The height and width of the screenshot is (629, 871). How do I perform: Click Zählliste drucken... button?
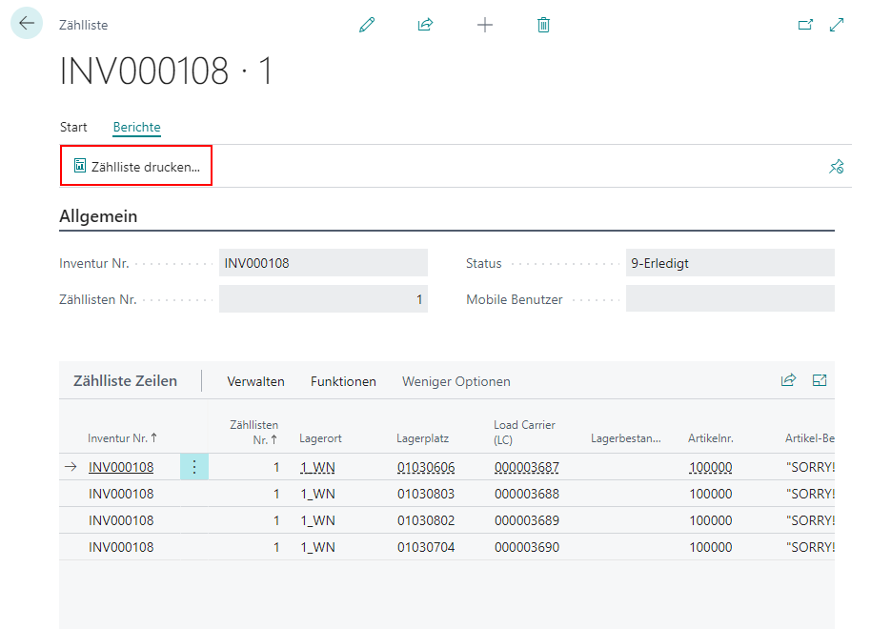(136, 166)
